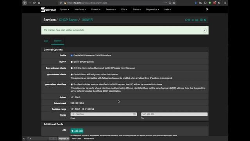Click the stop service icon in the header
Viewport: 250px width, 141px height.
[x=189, y=20]
